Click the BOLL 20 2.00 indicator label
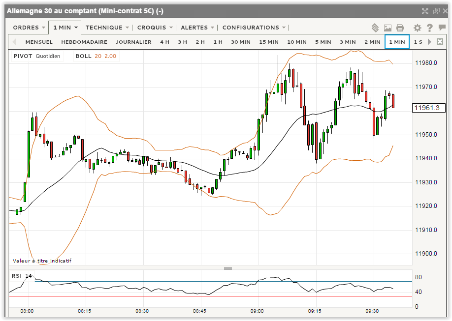452x321 pixels. [x=96, y=56]
